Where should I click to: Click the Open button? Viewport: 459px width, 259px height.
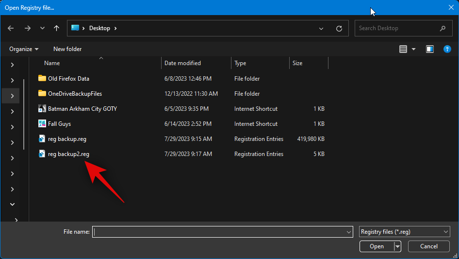tap(377, 246)
